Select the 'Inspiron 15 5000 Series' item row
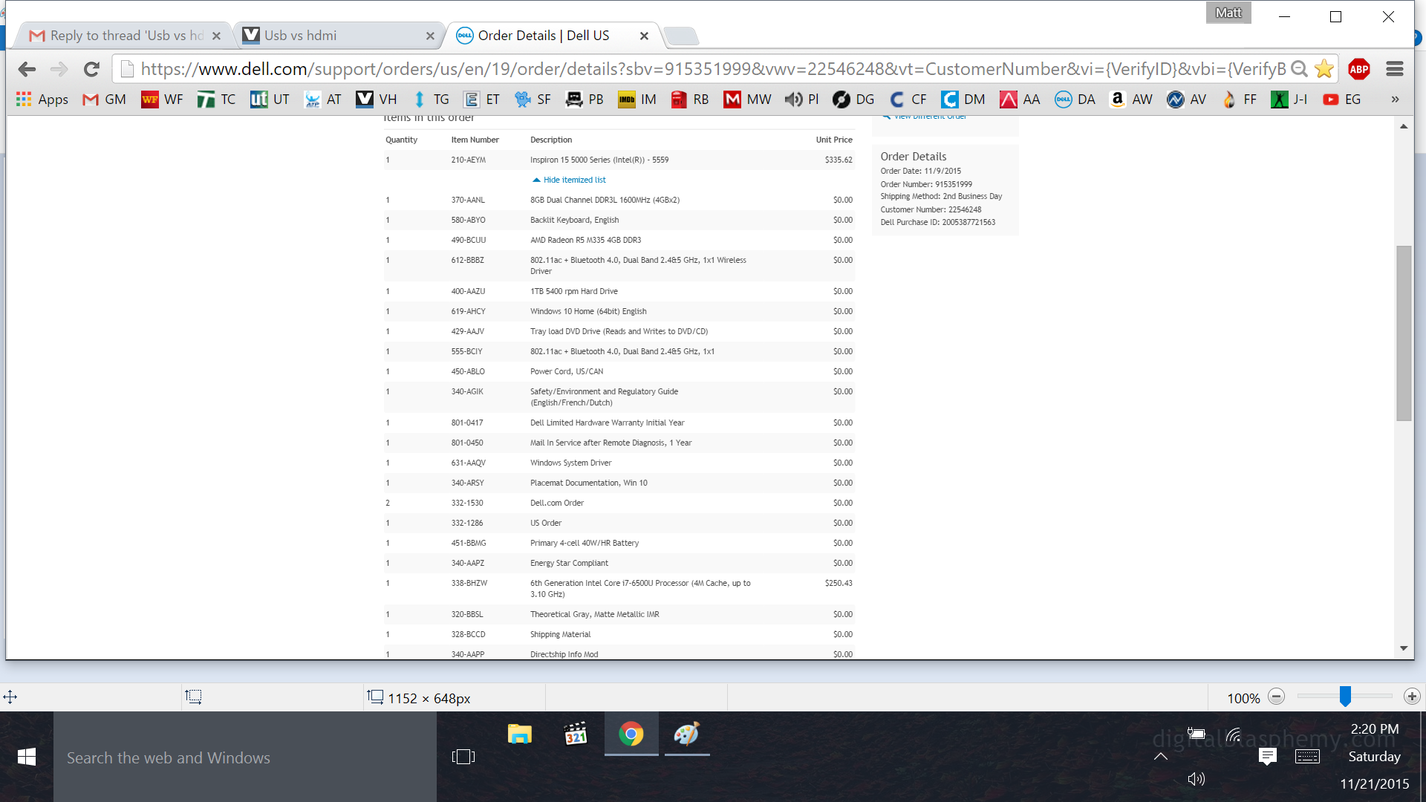The width and height of the screenshot is (1426, 802). click(619, 160)
